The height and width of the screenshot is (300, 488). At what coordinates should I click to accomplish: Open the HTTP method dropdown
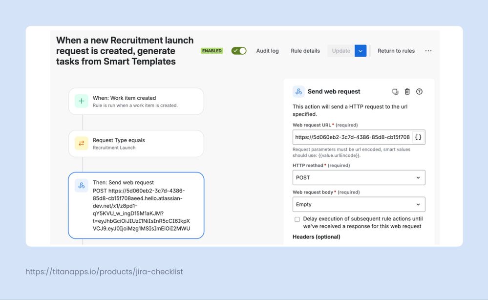point(359,177)
